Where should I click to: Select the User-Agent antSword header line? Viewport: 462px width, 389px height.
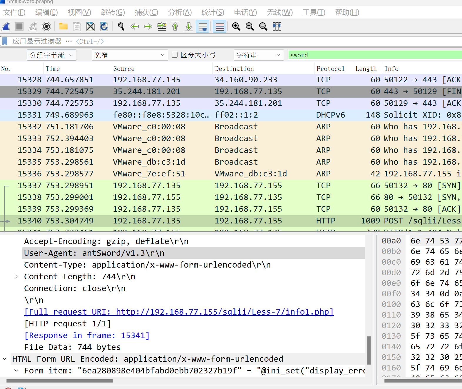[194, 253]
